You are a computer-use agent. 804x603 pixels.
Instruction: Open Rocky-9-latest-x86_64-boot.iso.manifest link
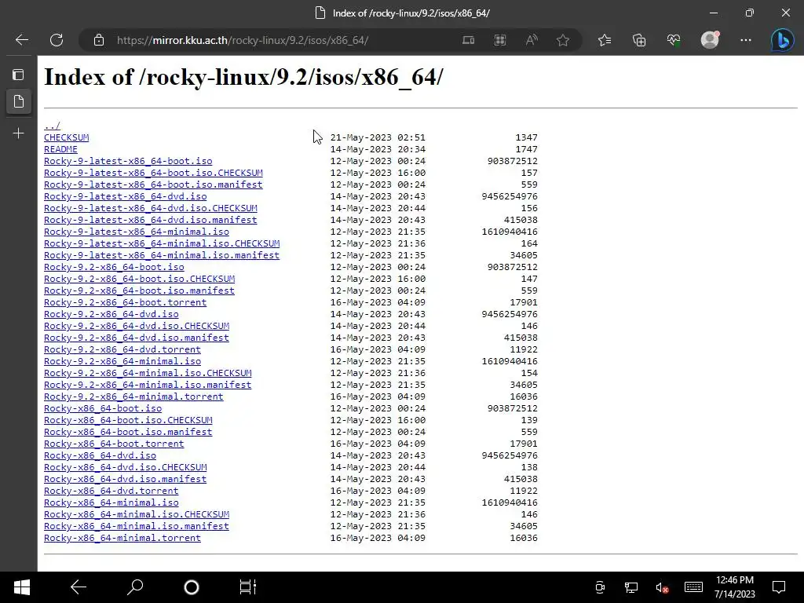tap(153, 185)
